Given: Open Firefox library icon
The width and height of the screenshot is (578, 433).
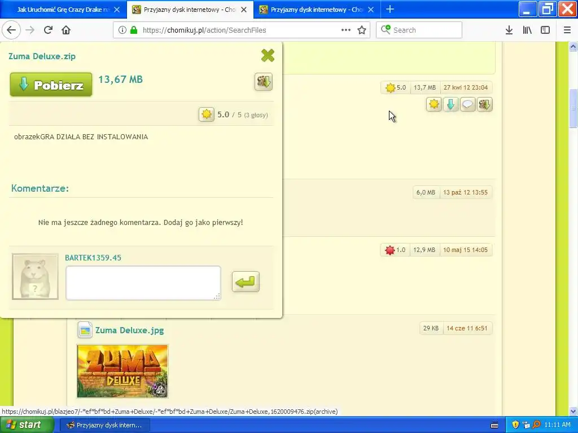Looking at the screenshot, I should point(527,30).
